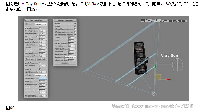This screenshot has width=201, height=111.
Task: Open the custom balance color swatch
Action: [43, 78]
